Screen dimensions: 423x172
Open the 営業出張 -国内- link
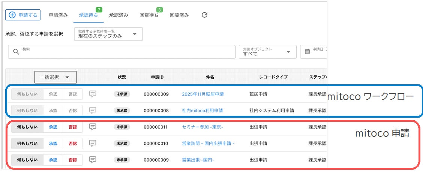(198, 160)
